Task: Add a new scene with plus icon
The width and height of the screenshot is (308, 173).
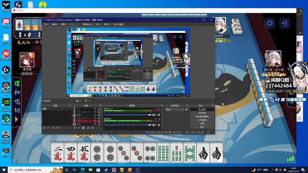Action: 44,128
